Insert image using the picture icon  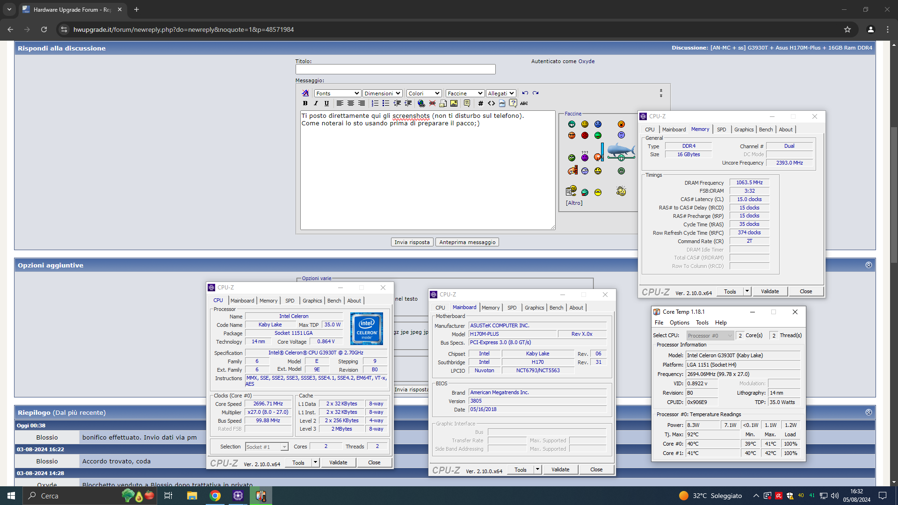point(454,103)
